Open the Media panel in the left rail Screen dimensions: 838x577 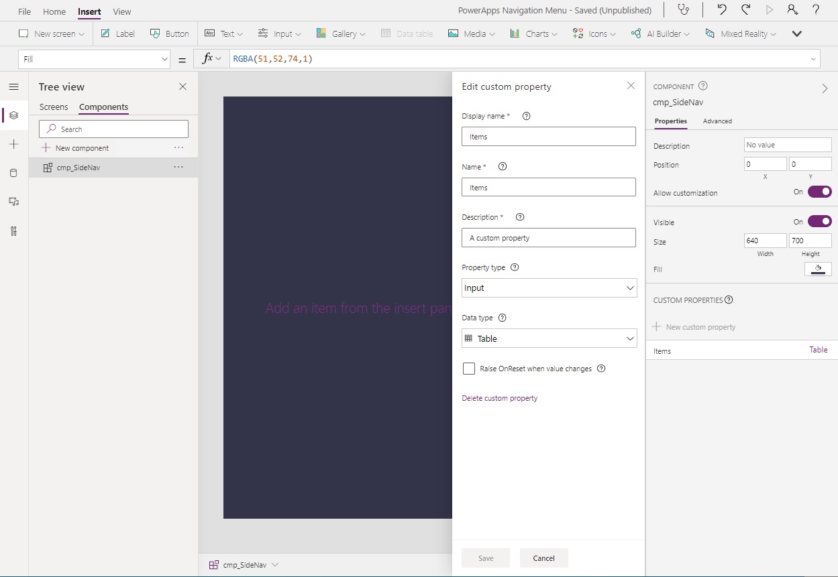[x=13, y=202]
